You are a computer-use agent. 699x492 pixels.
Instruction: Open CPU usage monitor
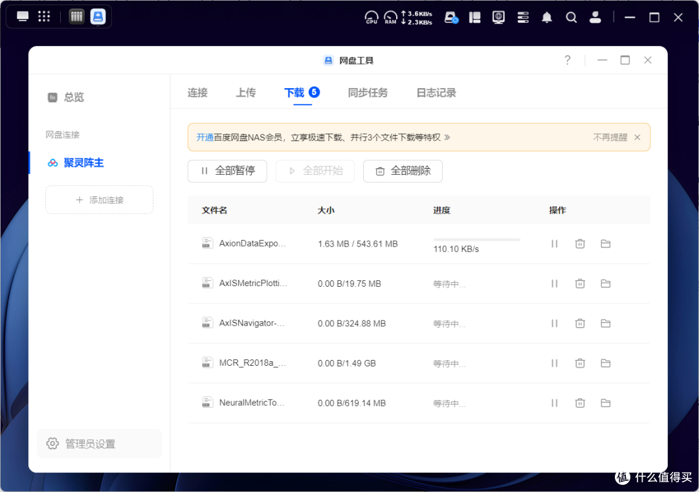pos(372,17)
